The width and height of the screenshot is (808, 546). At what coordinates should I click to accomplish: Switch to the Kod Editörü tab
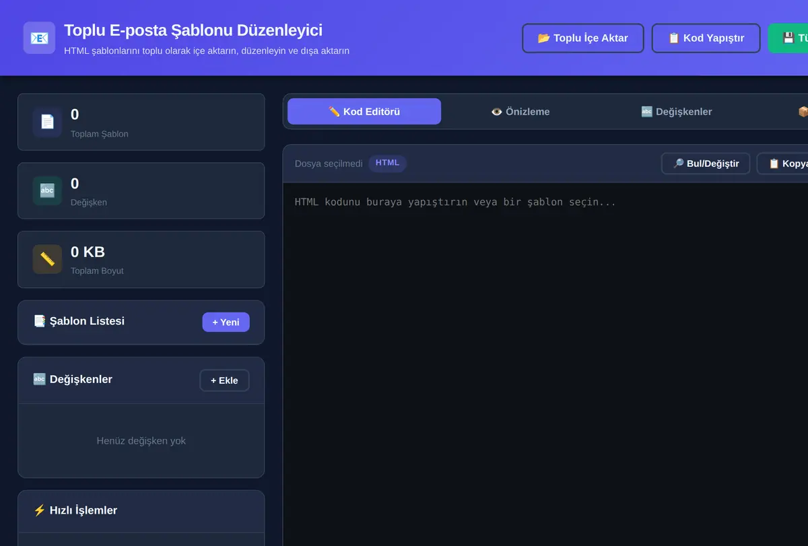click(x=364, y=111)
